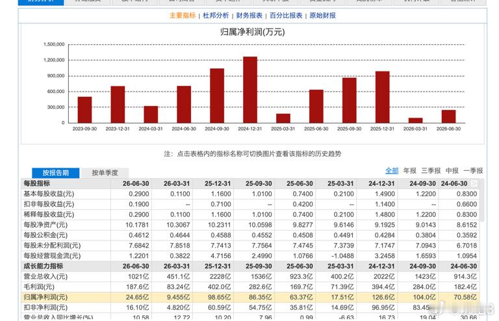Click the 26-06-30 column header in 每股指标
The height and width of the screenshot is (321, 499).
(x=136, y=183)
